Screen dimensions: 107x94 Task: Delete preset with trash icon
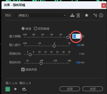(x=78, y=15)
